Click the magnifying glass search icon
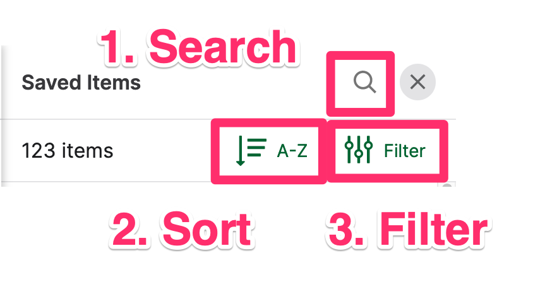Image resolution: width=533 pixels, height=294 pixels. [365, 82]
